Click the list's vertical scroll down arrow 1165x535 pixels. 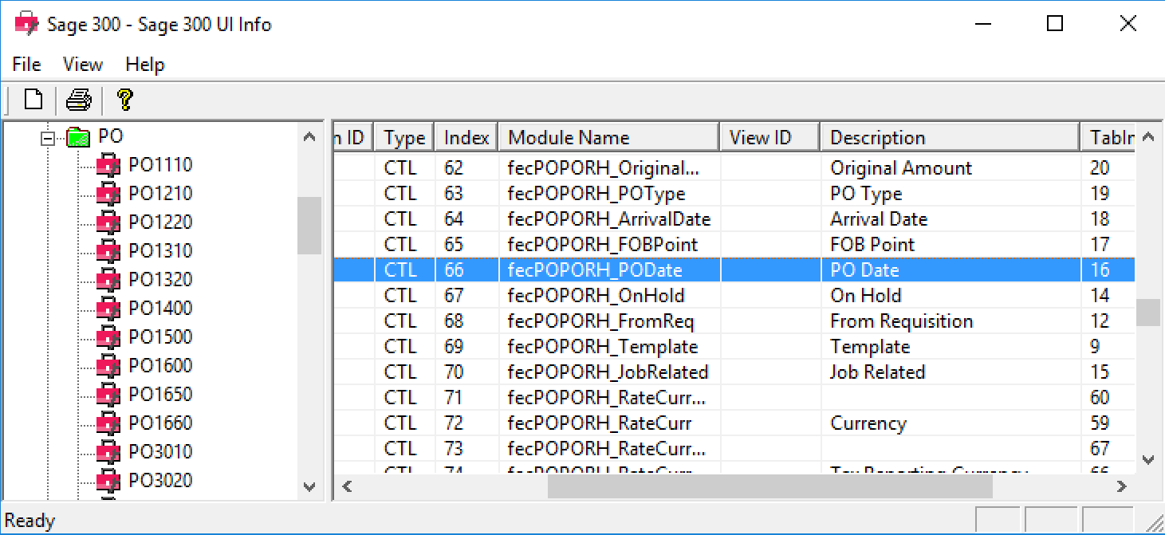1148,460
